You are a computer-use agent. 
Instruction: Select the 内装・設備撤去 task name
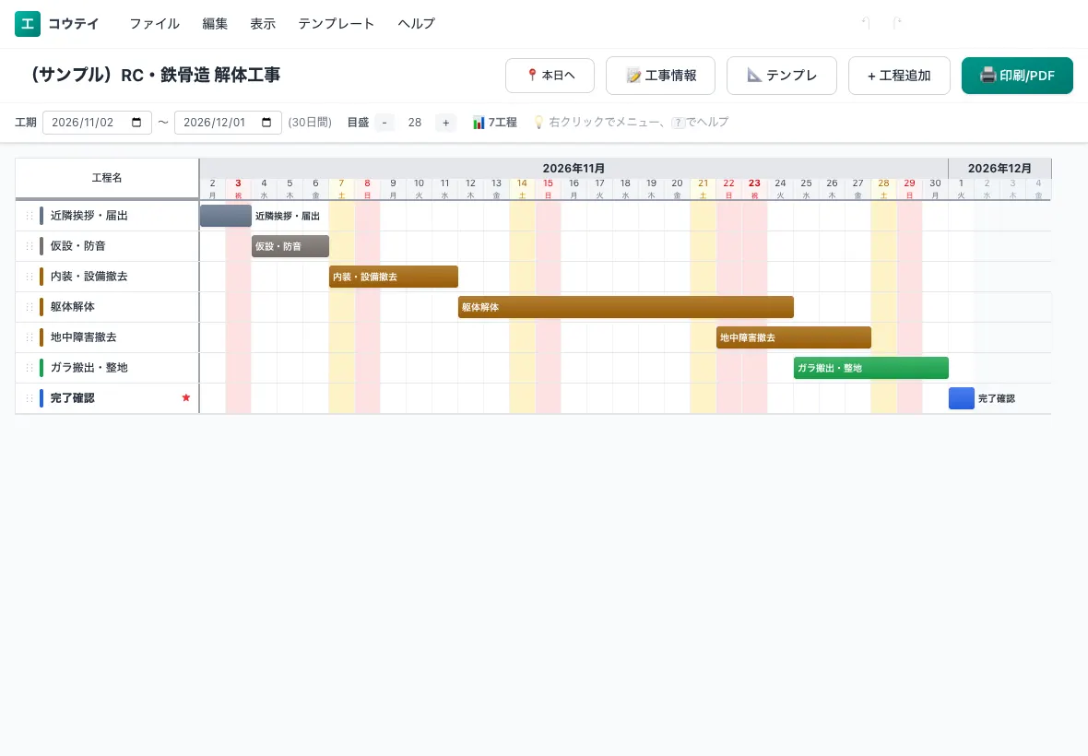[89, 277]
